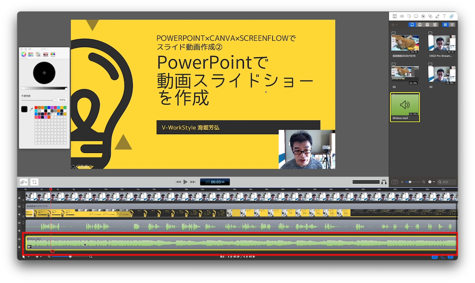Select the Nimbus.mp3 thumbnail in media library
The image size is (475, 283).
[405, 105]
